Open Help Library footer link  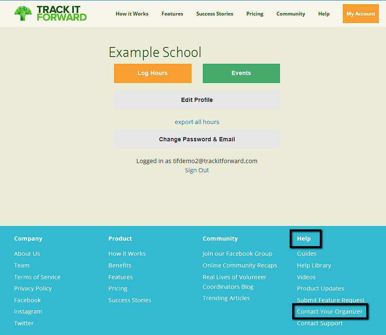(314, 265)
